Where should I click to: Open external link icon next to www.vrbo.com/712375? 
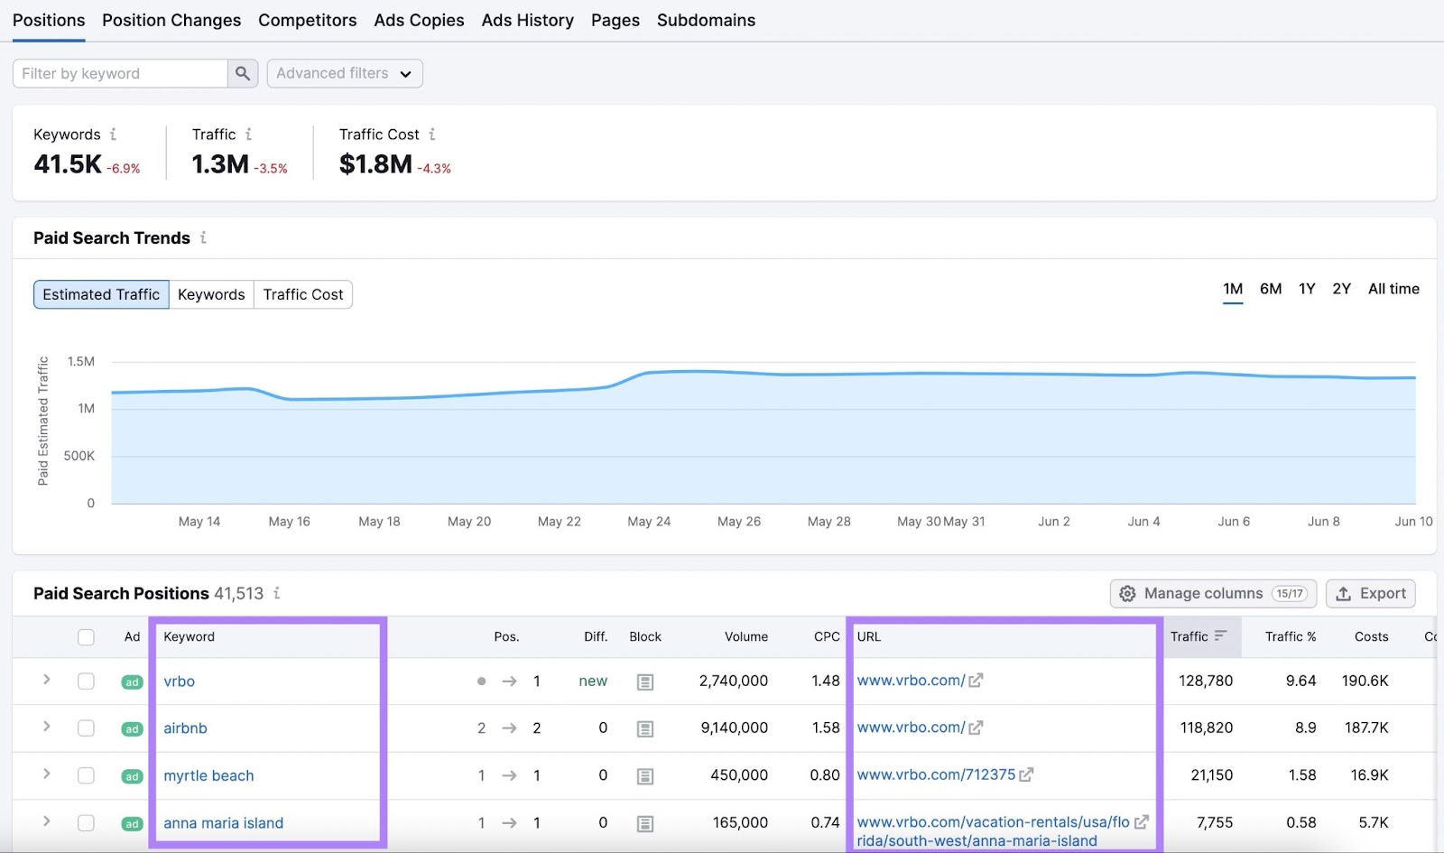[1026, 774]
